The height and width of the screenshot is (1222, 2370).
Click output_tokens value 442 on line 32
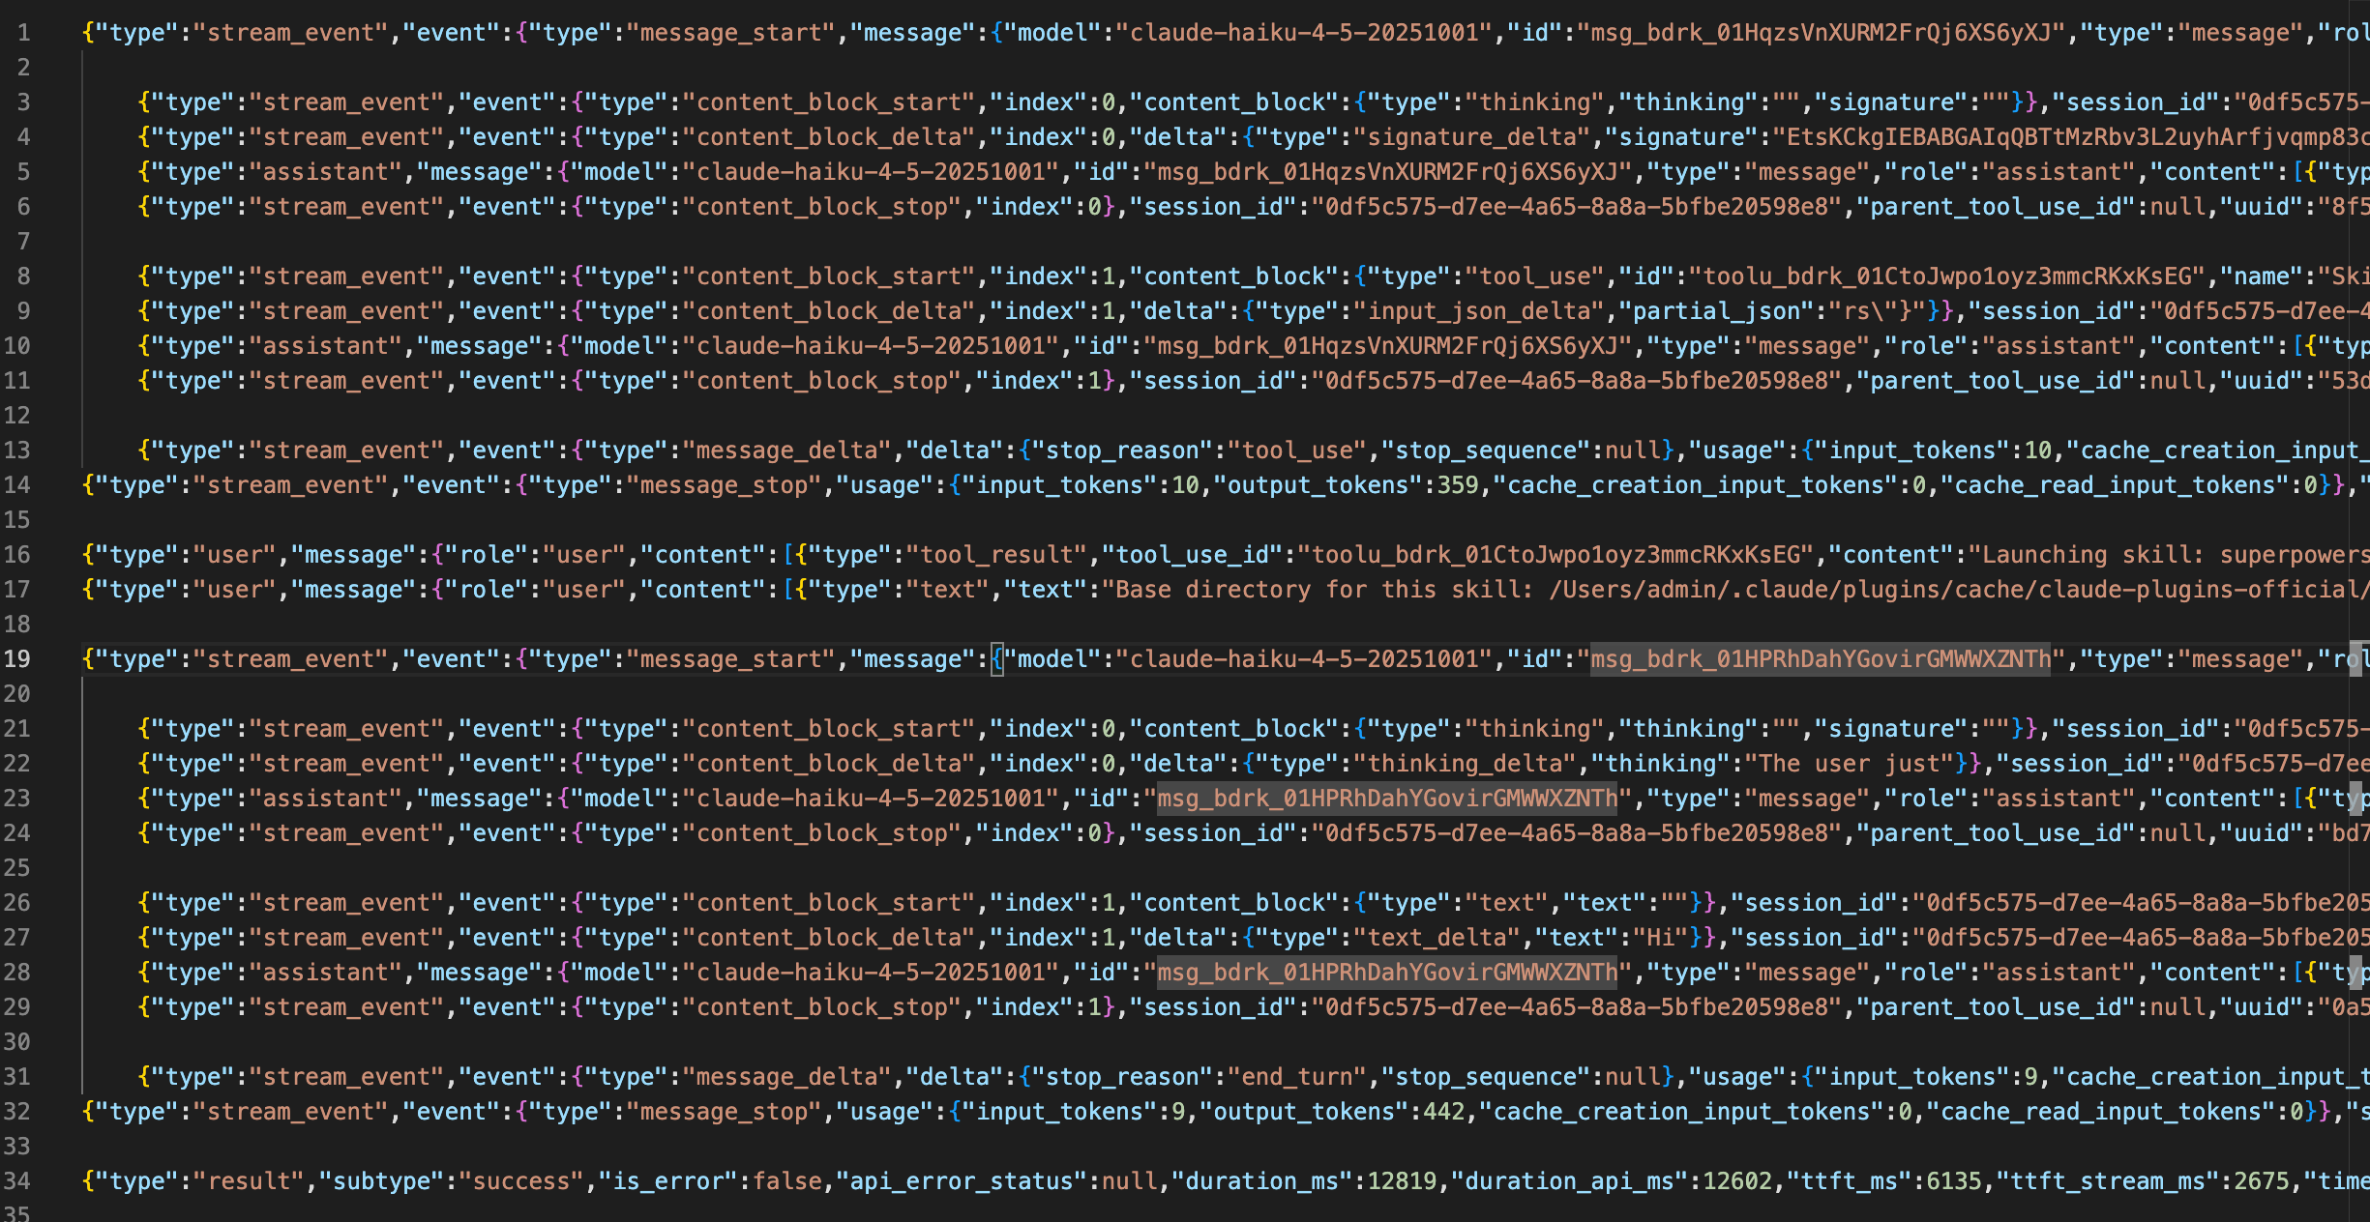(x=1443, y=1112)
